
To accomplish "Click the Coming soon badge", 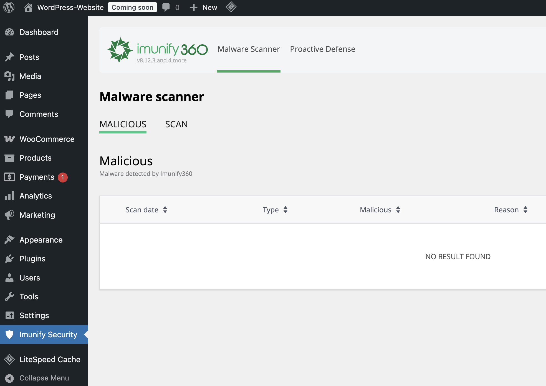I will click(132, 7).
